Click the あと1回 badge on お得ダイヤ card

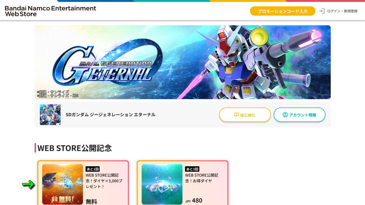click(x=192, y=169)
